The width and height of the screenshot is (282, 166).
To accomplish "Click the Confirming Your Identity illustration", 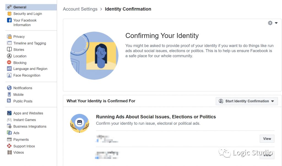I will [x=94, y=56].
